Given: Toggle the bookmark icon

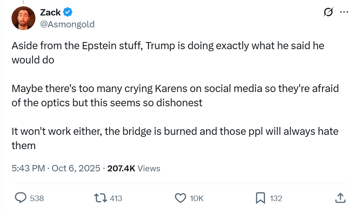Looking at the screenshot, I should tap(261, 198).
